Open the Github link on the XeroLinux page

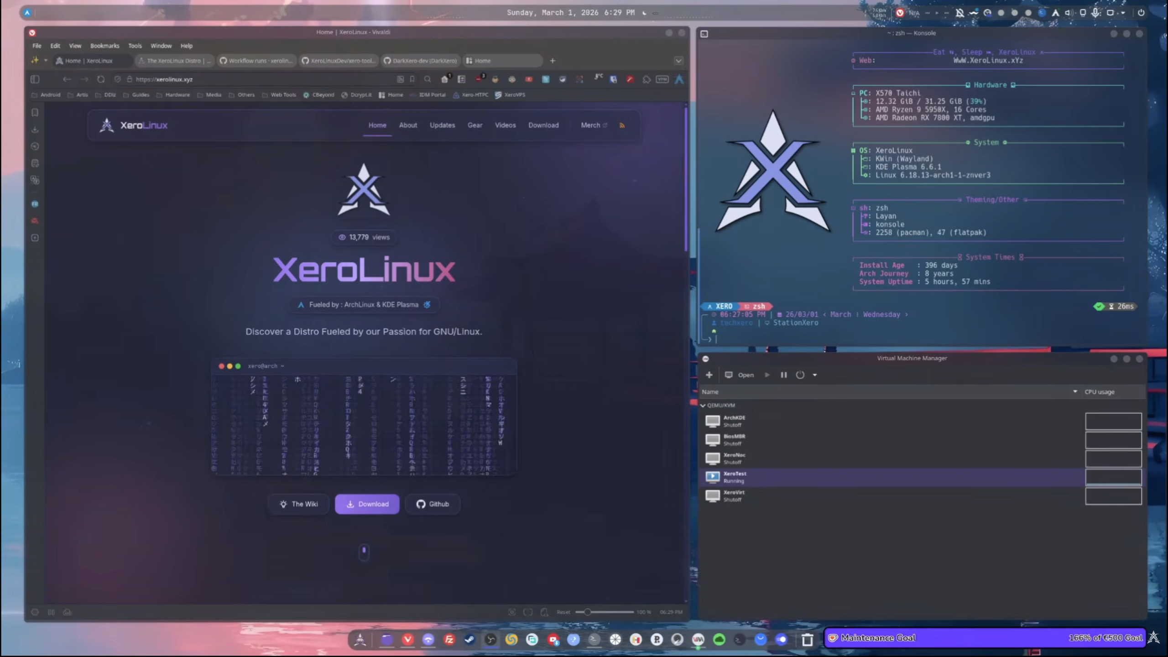(433, 504)
